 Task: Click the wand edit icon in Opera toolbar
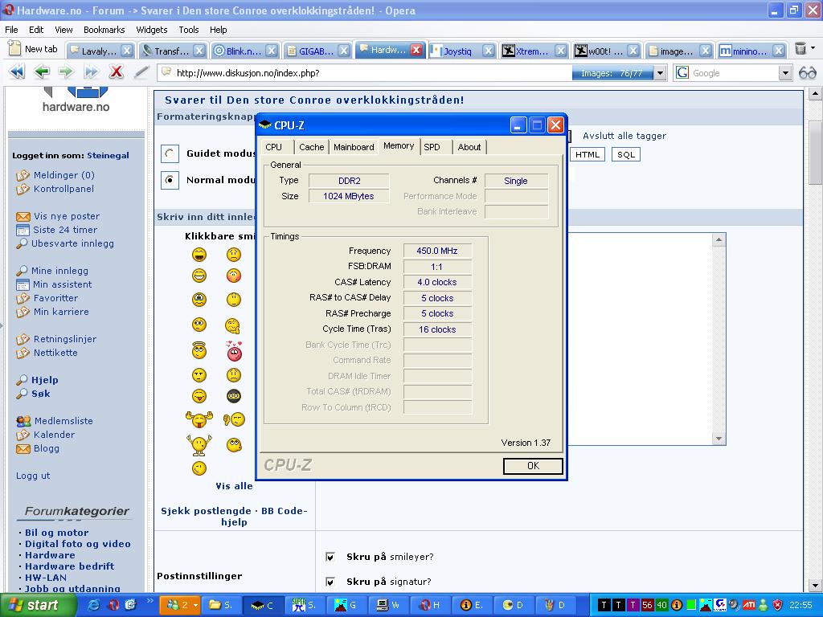coord(141,72)
